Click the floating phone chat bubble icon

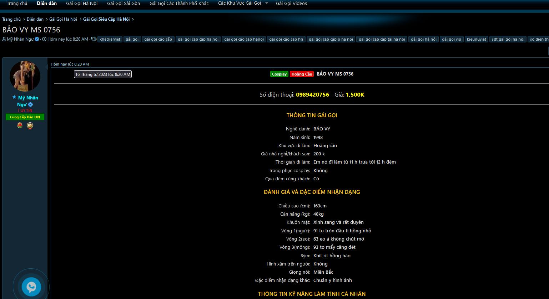pyautogui.click(x=31, y=287)
